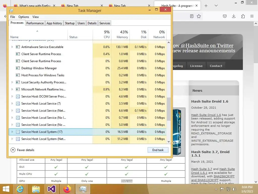
Task: Click Service Host: Local Service (7) gear icon
Action: (x=18, y=104)
